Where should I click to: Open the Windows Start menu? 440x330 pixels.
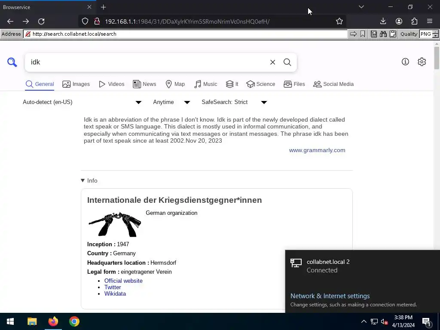point(10,321)
